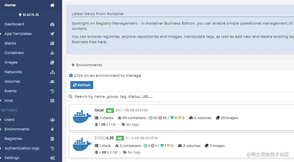Follow the 'here' link in the news
This screenshot has width=294, height=162.
(x=102, y=42)
